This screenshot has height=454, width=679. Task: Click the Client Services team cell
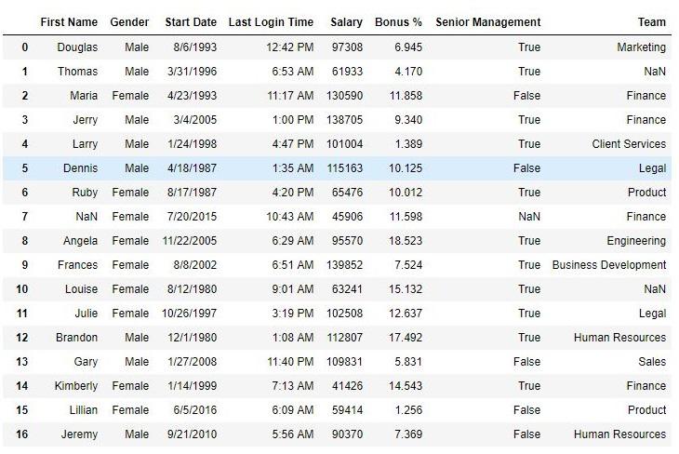(x=629, y=144)
